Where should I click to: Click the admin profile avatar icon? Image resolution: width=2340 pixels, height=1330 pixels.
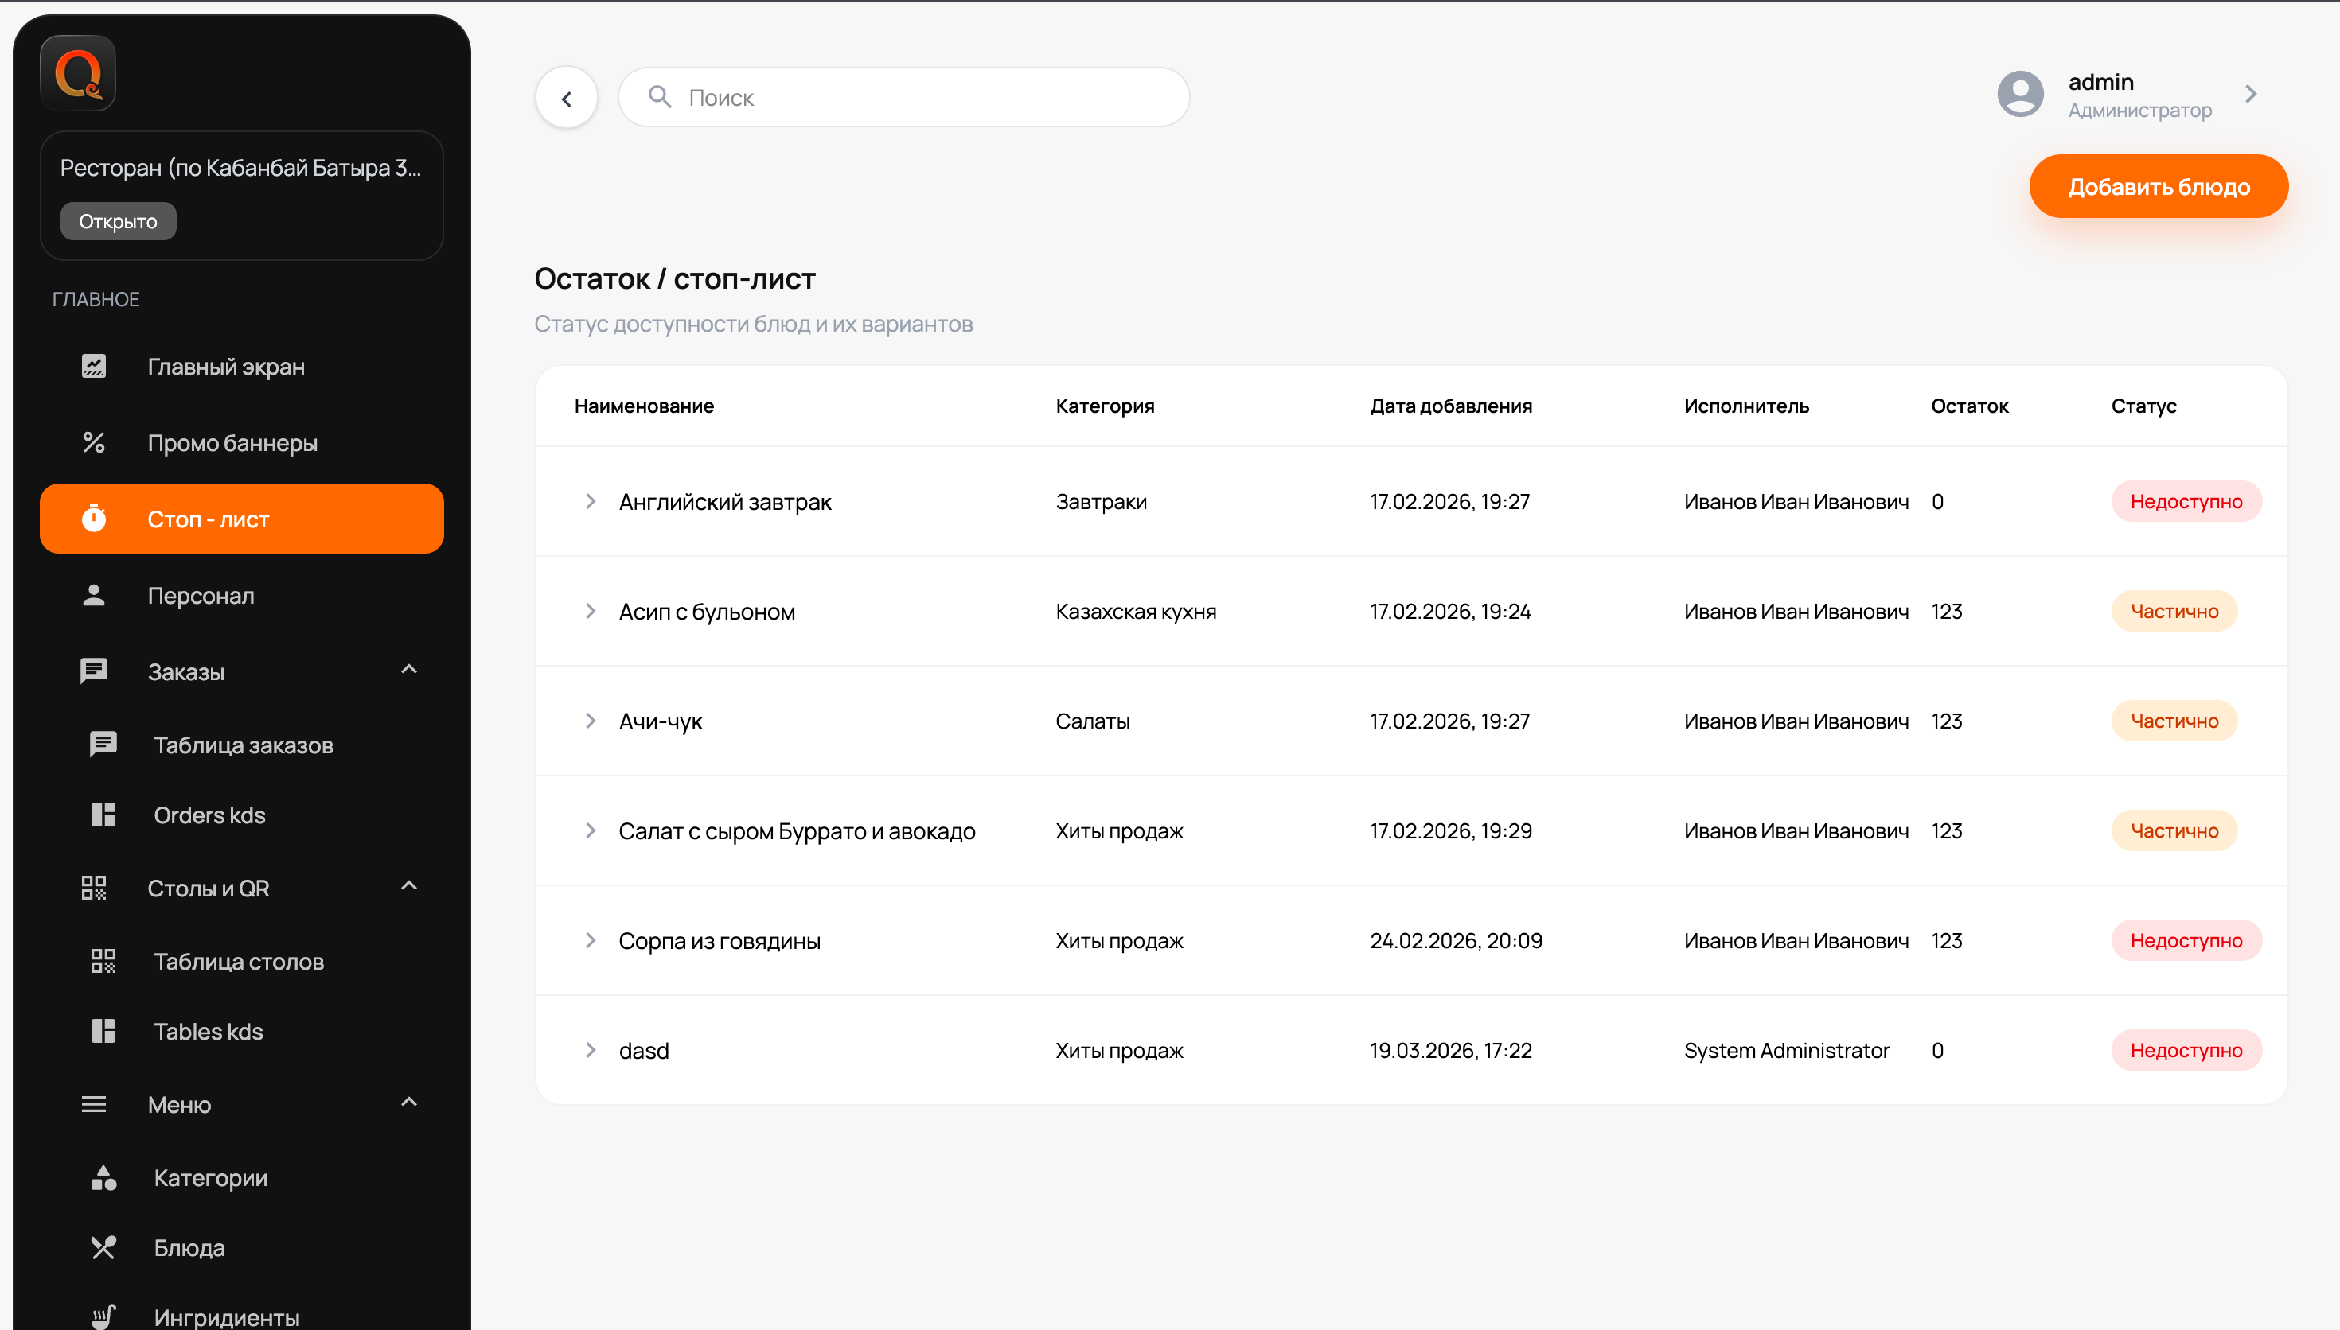(x=2020, y=94)
